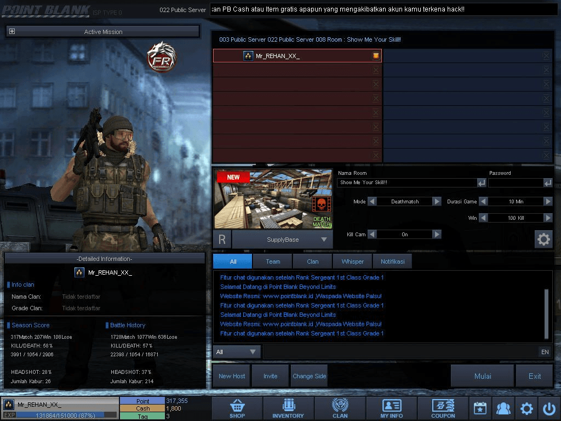The height and width of the screenshot is (421, 561).
Task: Open the SHOP menu
Action: 237,408
